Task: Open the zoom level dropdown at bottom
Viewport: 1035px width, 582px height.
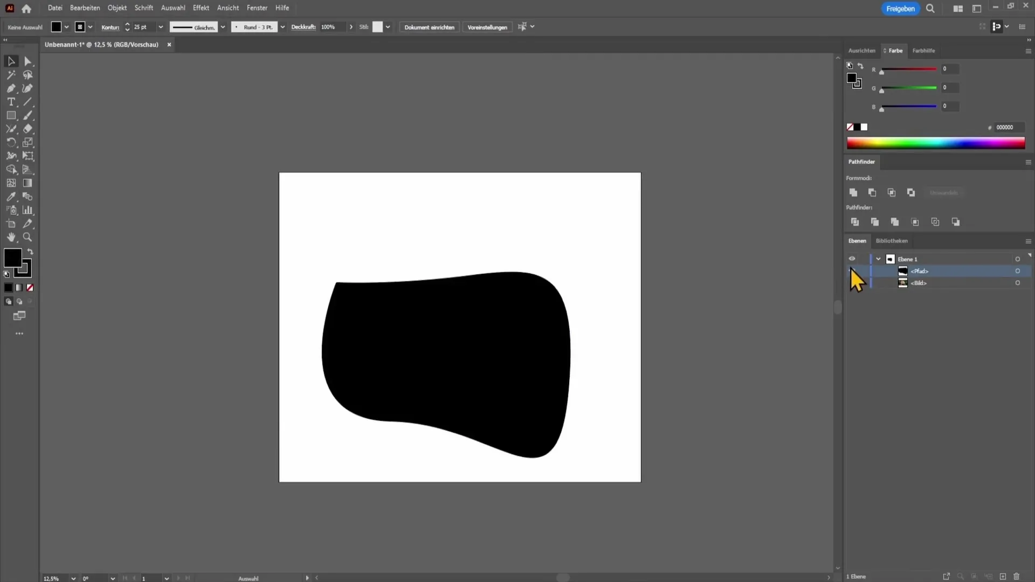Action: (x=73, y=578)
